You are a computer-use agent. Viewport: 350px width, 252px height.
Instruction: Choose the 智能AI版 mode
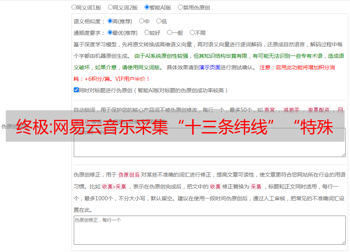point(147,7)
